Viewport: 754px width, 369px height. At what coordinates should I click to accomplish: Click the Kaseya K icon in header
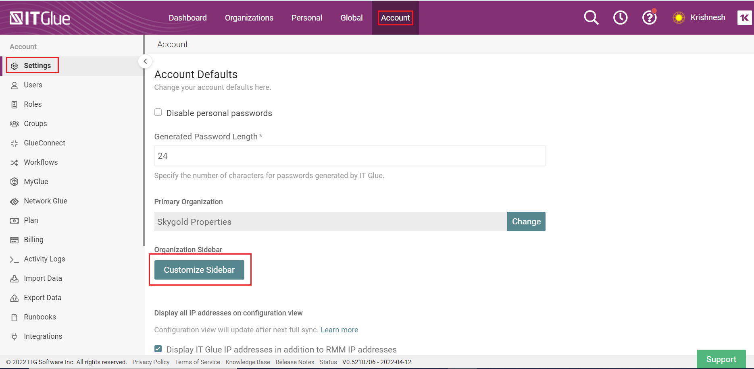click(x=744, y=18)
